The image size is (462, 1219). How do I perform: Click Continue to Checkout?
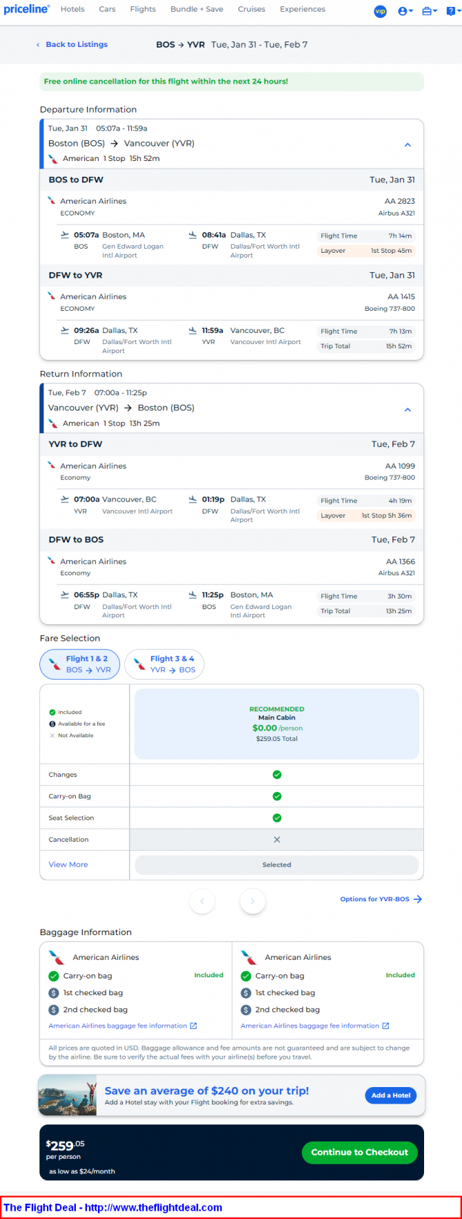click(359, 1152)
